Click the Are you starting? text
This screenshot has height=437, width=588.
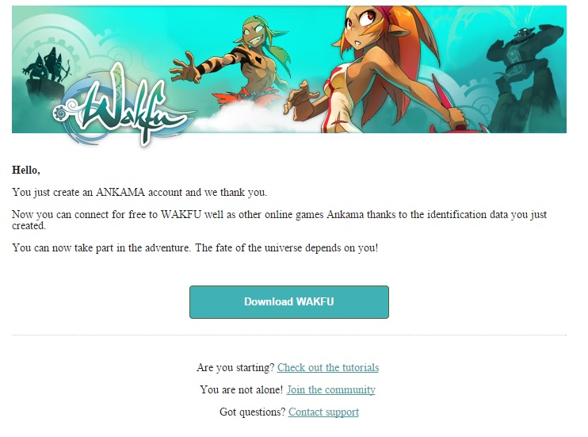coord(235,367)
